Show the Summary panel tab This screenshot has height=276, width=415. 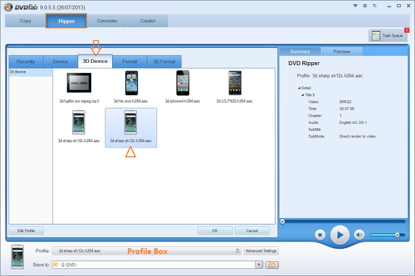(300, 52)
